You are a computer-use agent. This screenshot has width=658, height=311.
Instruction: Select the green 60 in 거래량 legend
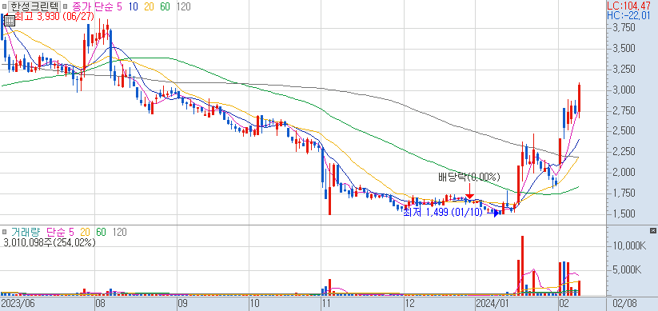(101, 232)
